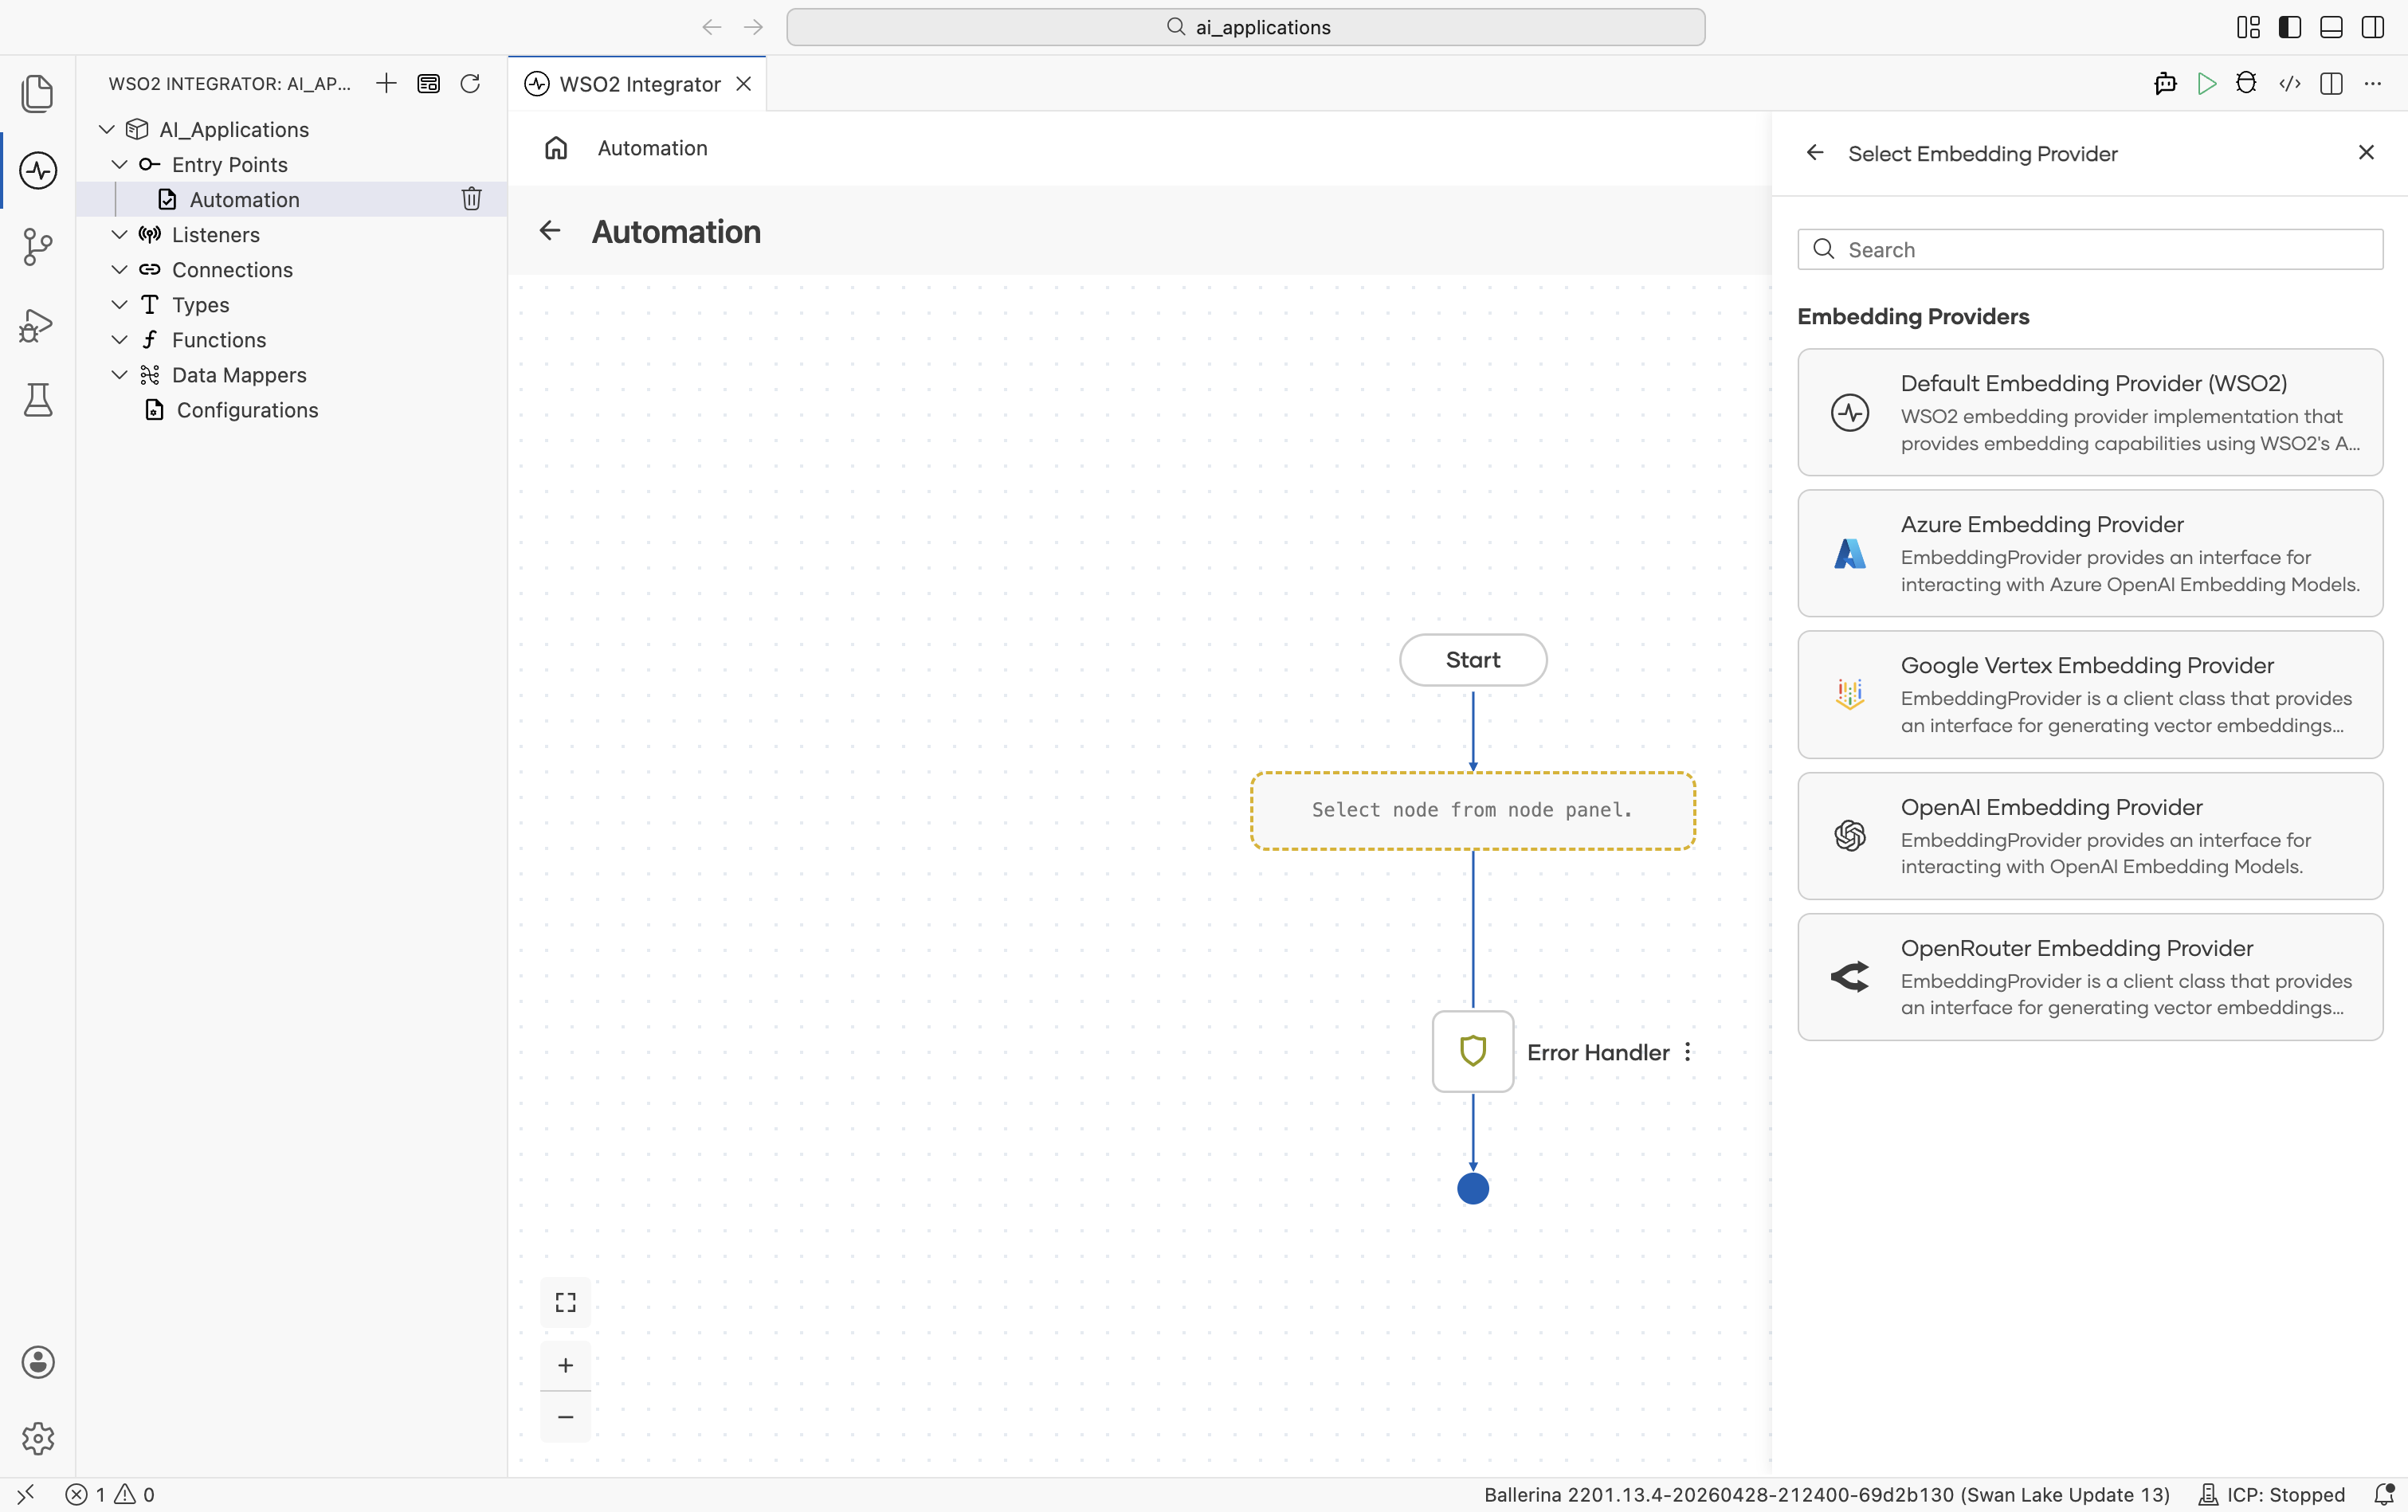Run the integration with green play icon
The width and height of the screenshot is (2408, 1512).
click(2206, 83)
